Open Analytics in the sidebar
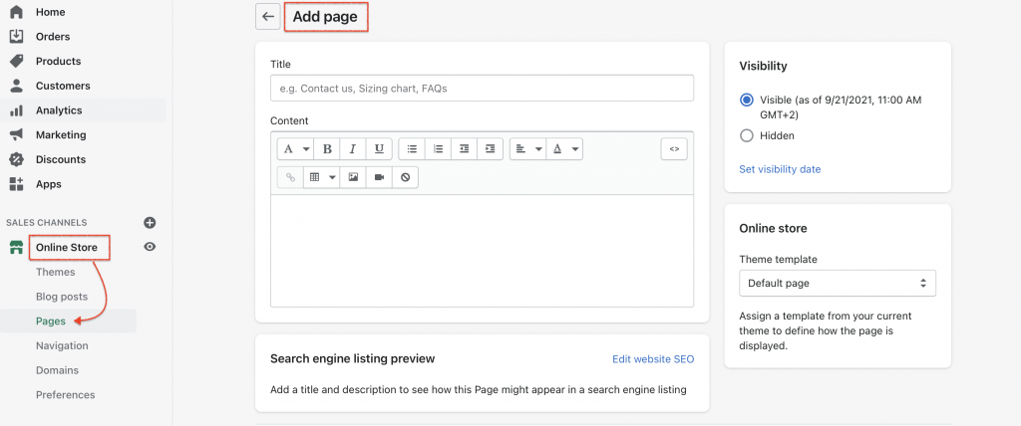Viewport: 1021px width, 426px height. coord(59,110)
